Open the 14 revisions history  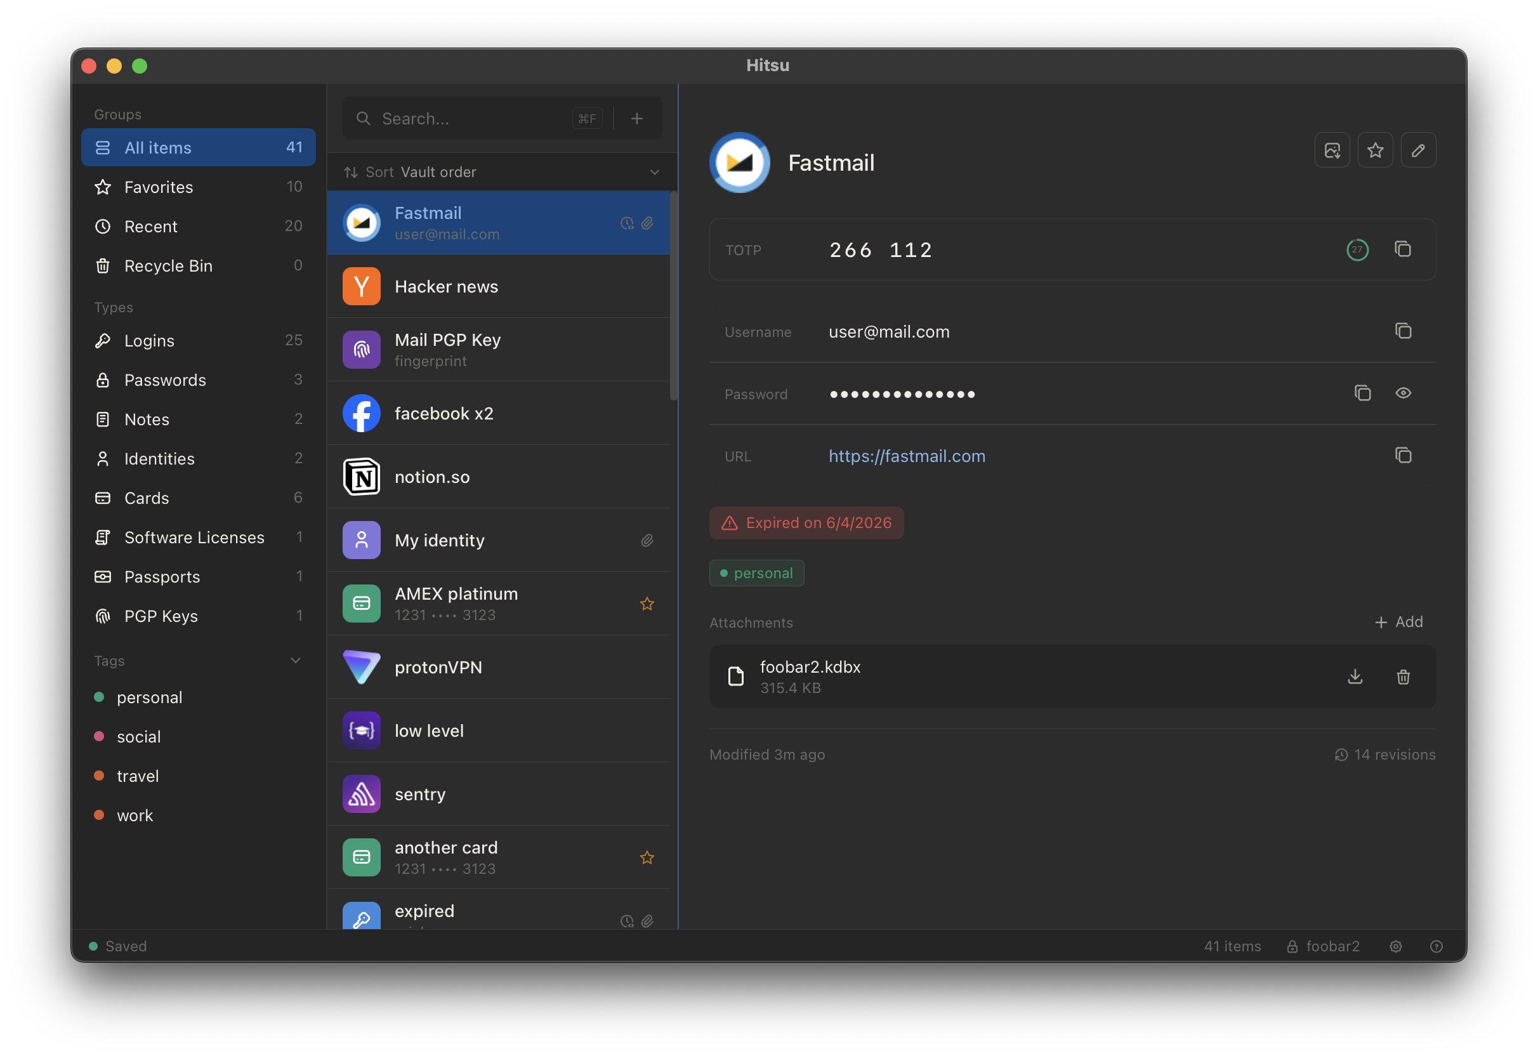point(1384,754)
